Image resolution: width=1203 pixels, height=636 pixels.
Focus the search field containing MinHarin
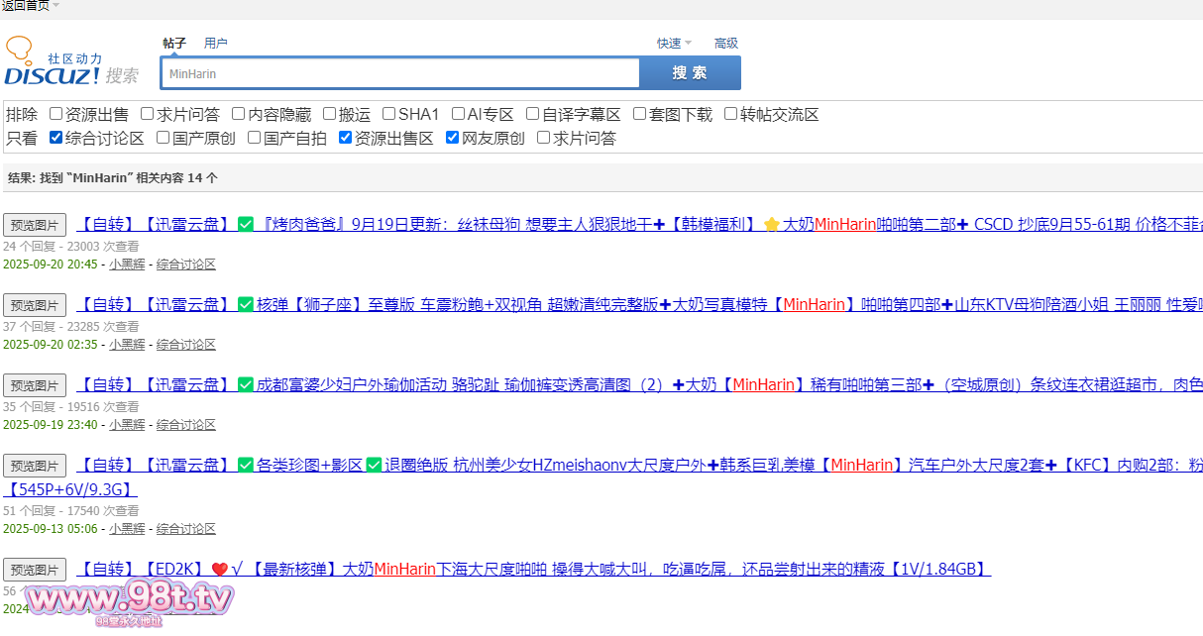400,73
